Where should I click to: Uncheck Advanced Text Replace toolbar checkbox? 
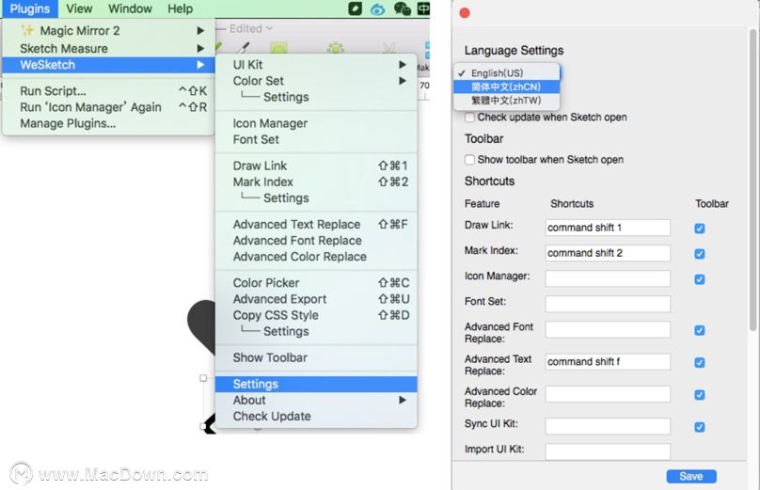pyautogui.click(x=700, y=362)
